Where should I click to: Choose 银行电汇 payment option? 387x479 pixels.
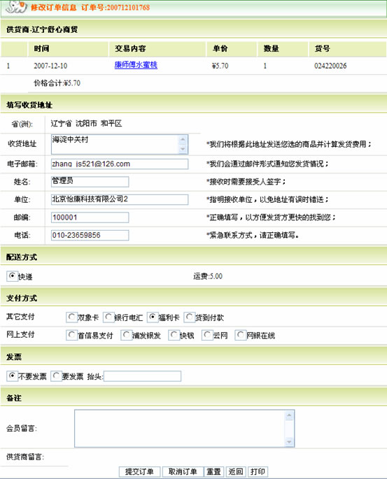click(x=108, y=317)
